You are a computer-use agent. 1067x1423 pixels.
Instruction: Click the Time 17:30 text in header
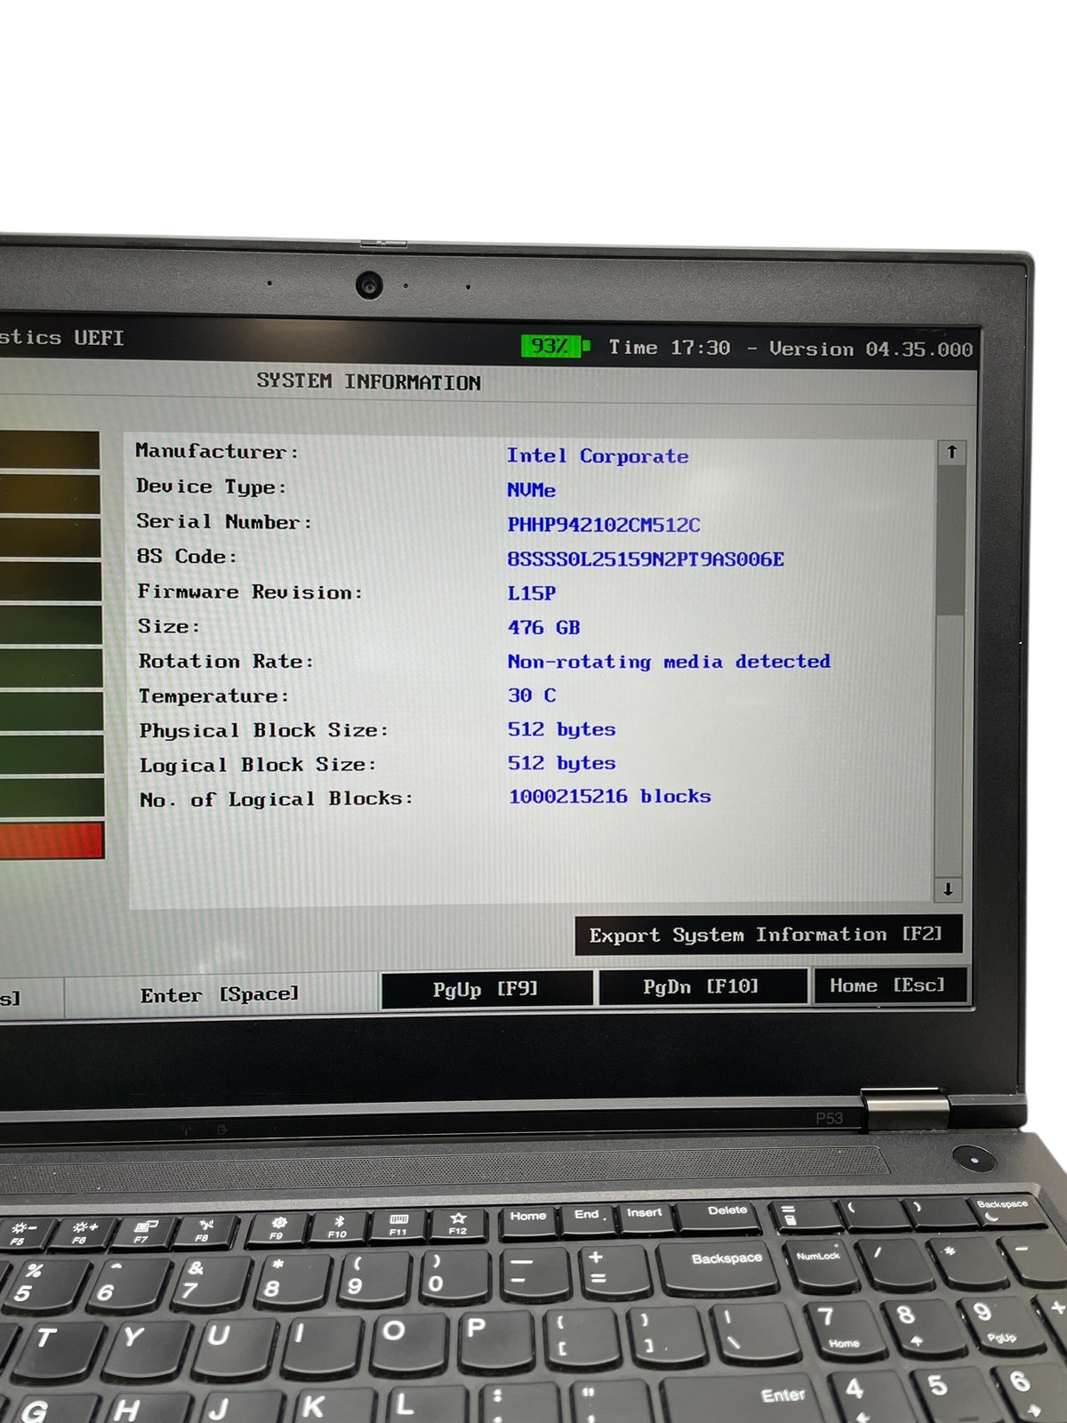click(670, 348)
